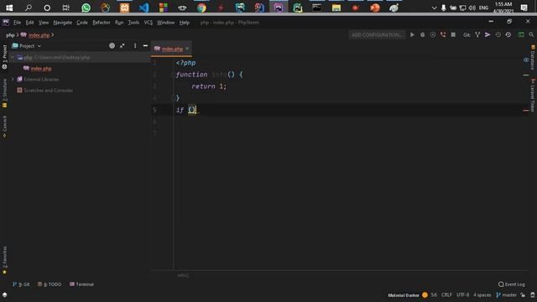The image size is (537, 302).
Task: Open the UTF-8 encoding selector
Action: click(462, 294)
